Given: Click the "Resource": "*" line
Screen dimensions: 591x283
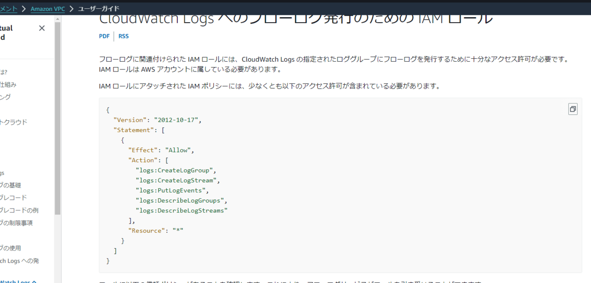Looking at the screenshot, I should click(156, 230).
